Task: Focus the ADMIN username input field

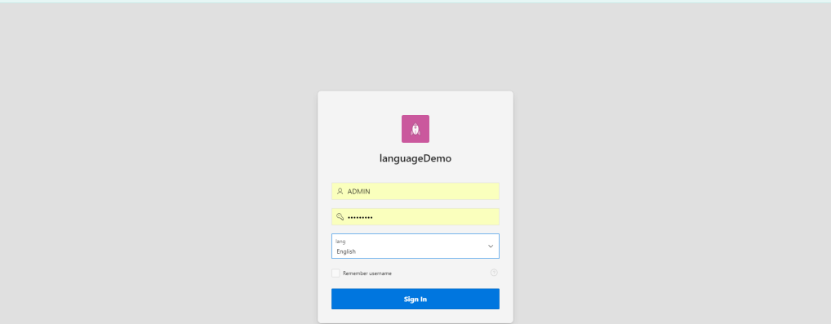Action: tap(415, 192)
